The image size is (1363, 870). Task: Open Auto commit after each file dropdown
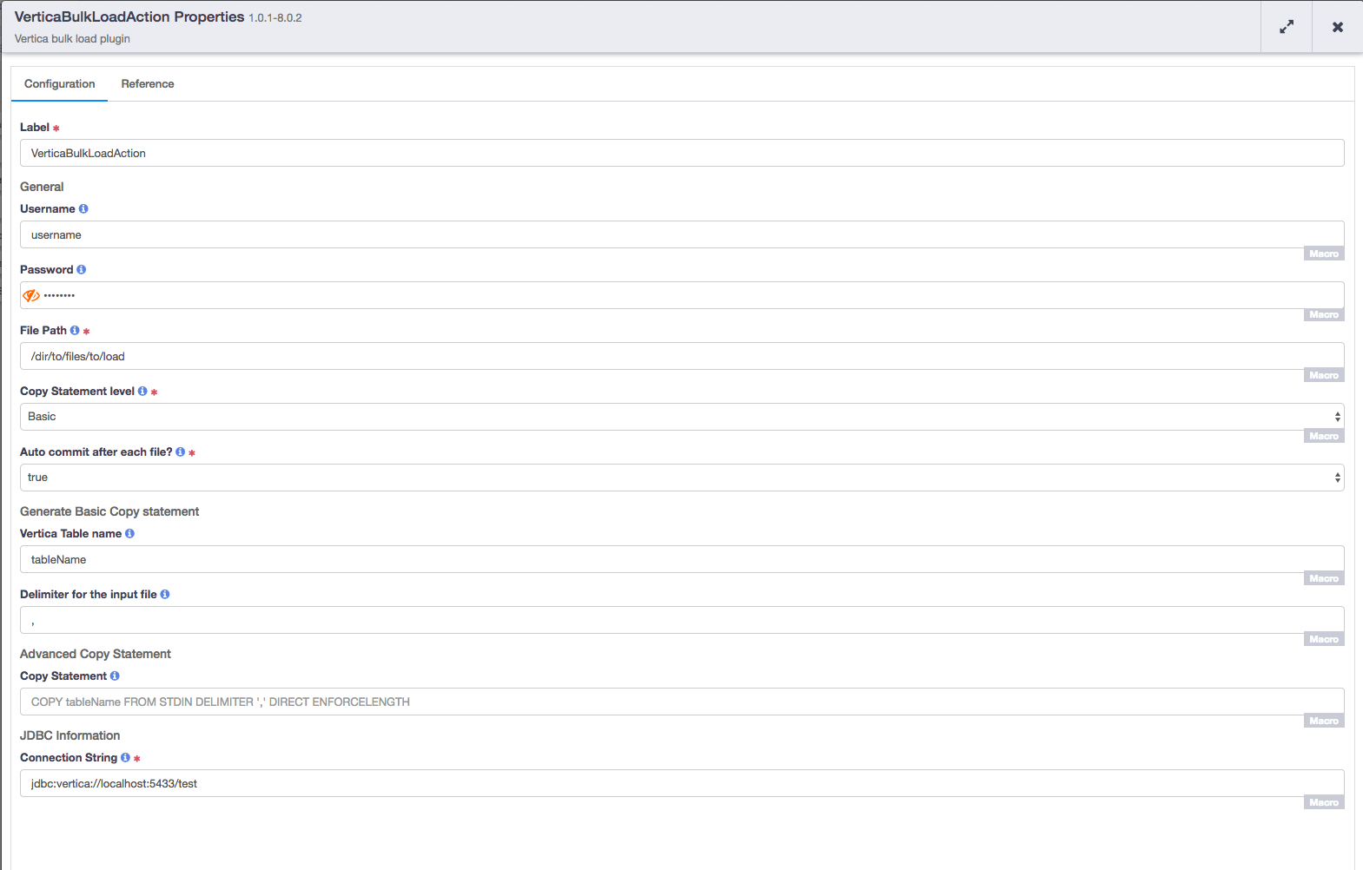[682, 478]
